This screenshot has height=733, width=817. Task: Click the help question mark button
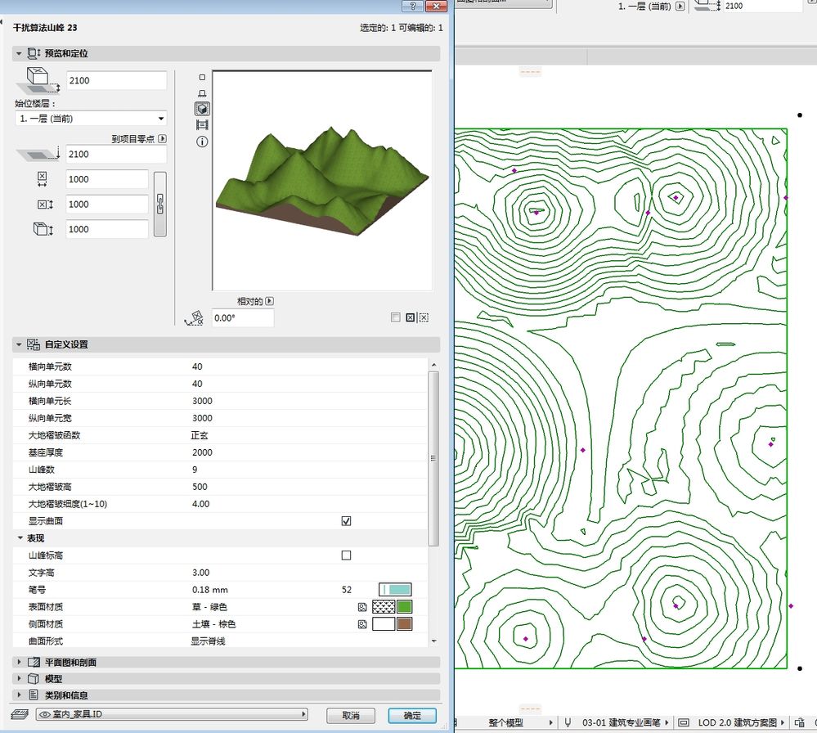(415, 7)
